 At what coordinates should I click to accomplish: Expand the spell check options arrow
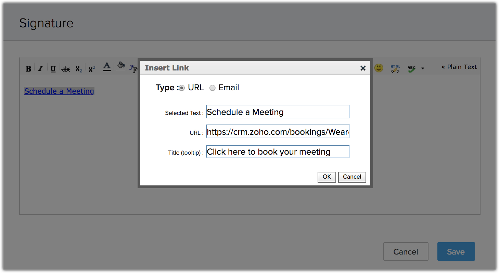423,68
